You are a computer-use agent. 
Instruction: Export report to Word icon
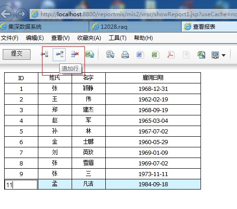(140, 55)
